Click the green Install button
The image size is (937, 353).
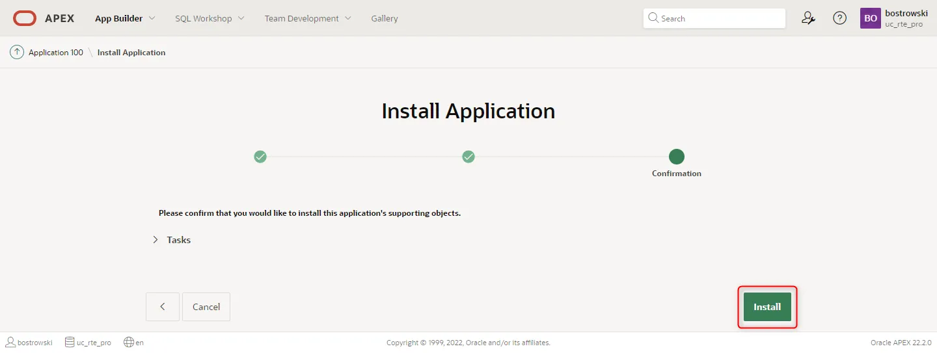click(x=767, y=307)
